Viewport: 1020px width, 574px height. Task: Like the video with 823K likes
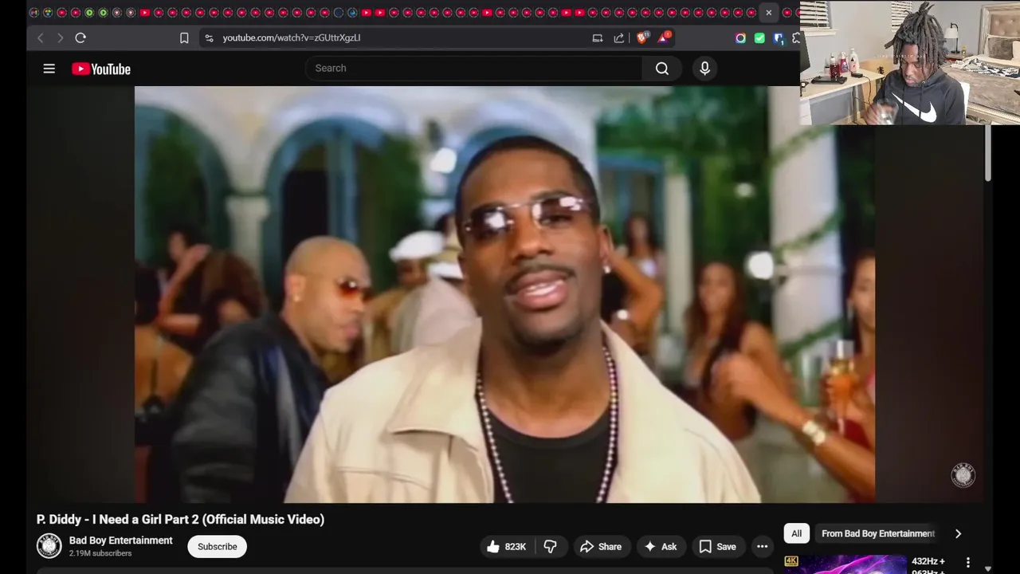(x=507, y=547)
